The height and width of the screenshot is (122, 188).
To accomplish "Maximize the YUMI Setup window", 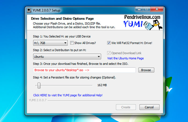I will 147,9.
